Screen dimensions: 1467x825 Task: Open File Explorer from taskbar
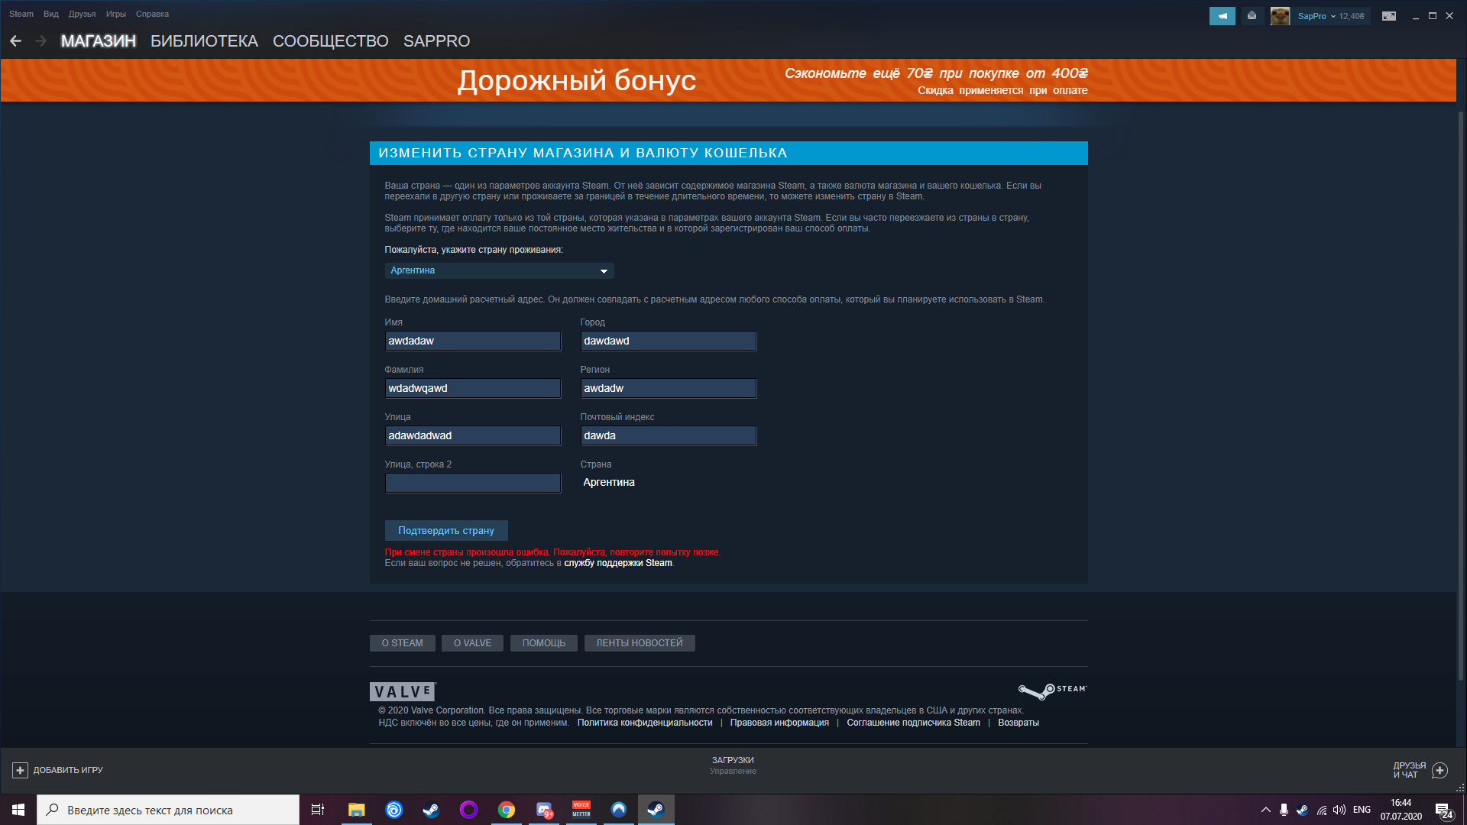point(357,810)
